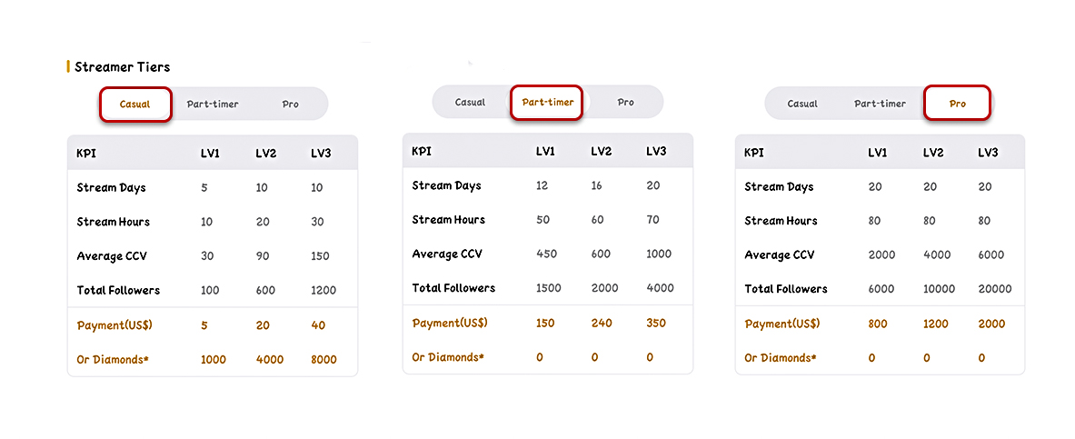Click Average CCV label in Pro table

(x=780, y=255)
